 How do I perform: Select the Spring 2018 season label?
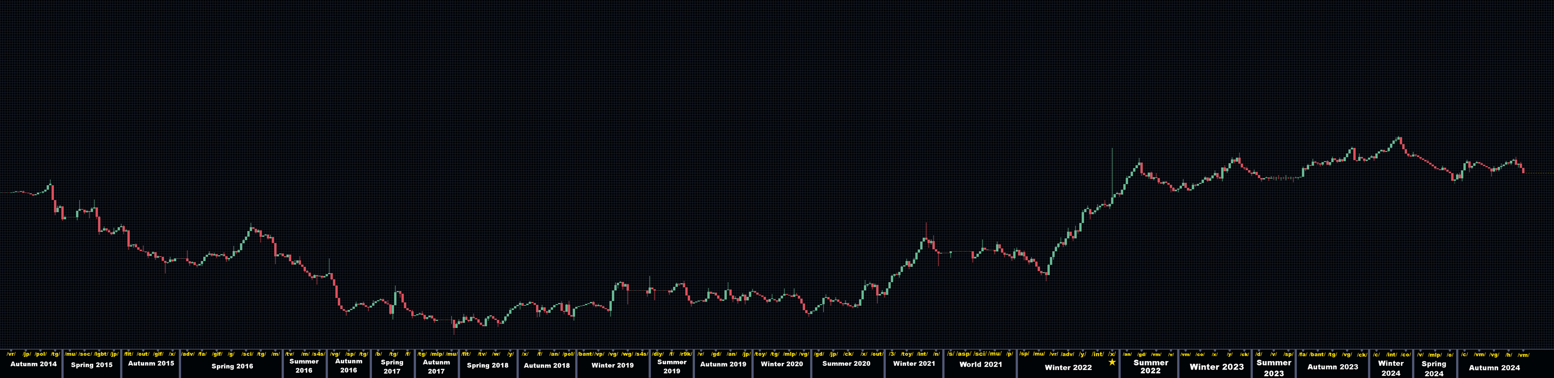tap(487, 365)
